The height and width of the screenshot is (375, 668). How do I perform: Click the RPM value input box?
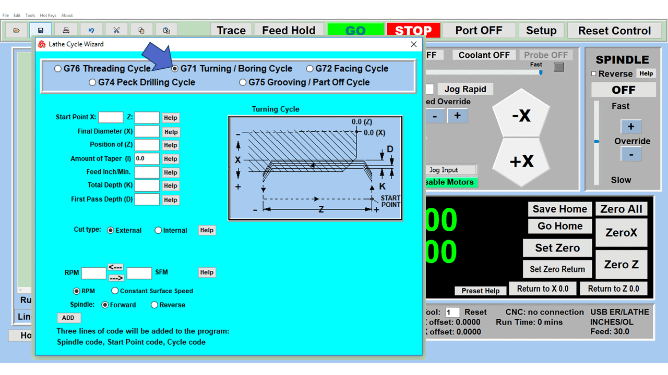pos(93,273)
